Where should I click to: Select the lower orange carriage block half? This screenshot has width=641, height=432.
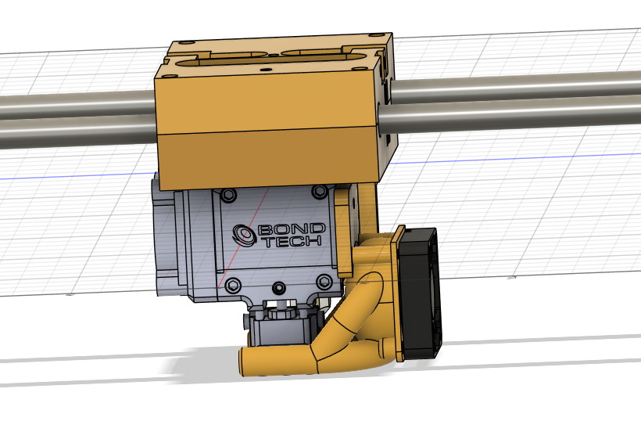[269, 157]
